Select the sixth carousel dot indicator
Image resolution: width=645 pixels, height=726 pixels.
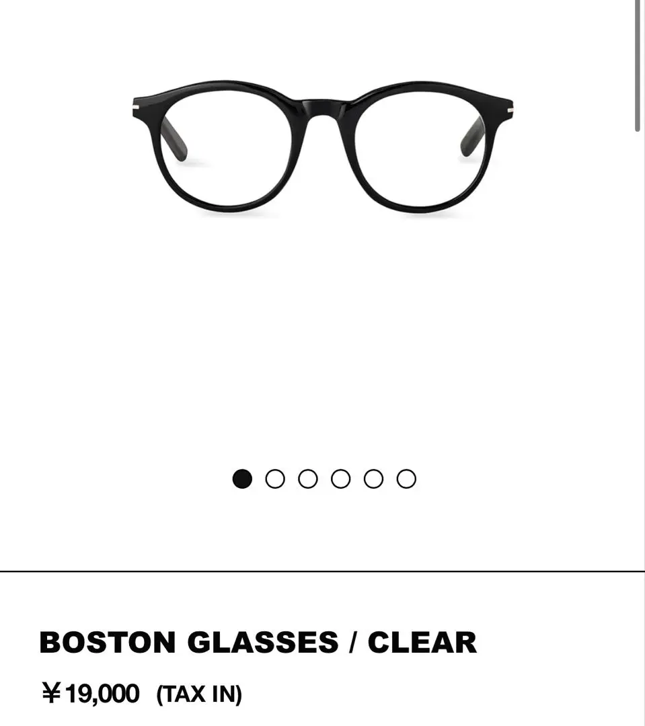[x=406, y=479]
